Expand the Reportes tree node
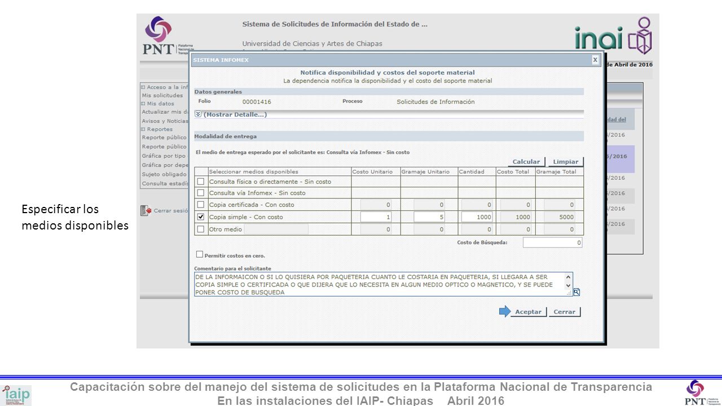 (x=143, y=129)
